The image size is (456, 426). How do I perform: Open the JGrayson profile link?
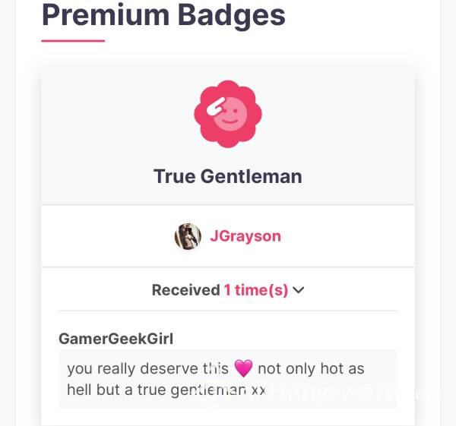click(x=245, y=236)
